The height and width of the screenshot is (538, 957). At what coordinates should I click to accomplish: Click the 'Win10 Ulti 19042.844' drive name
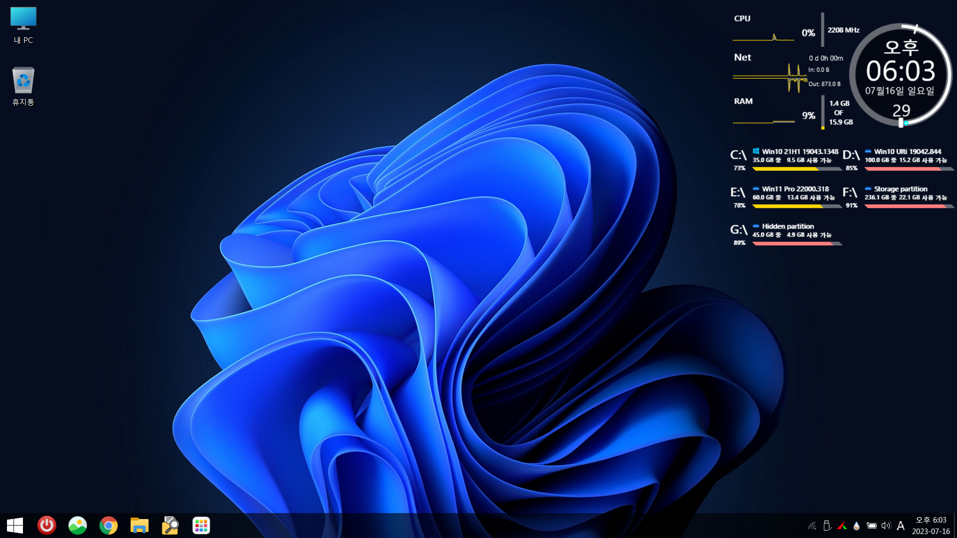tap(908, 151)
